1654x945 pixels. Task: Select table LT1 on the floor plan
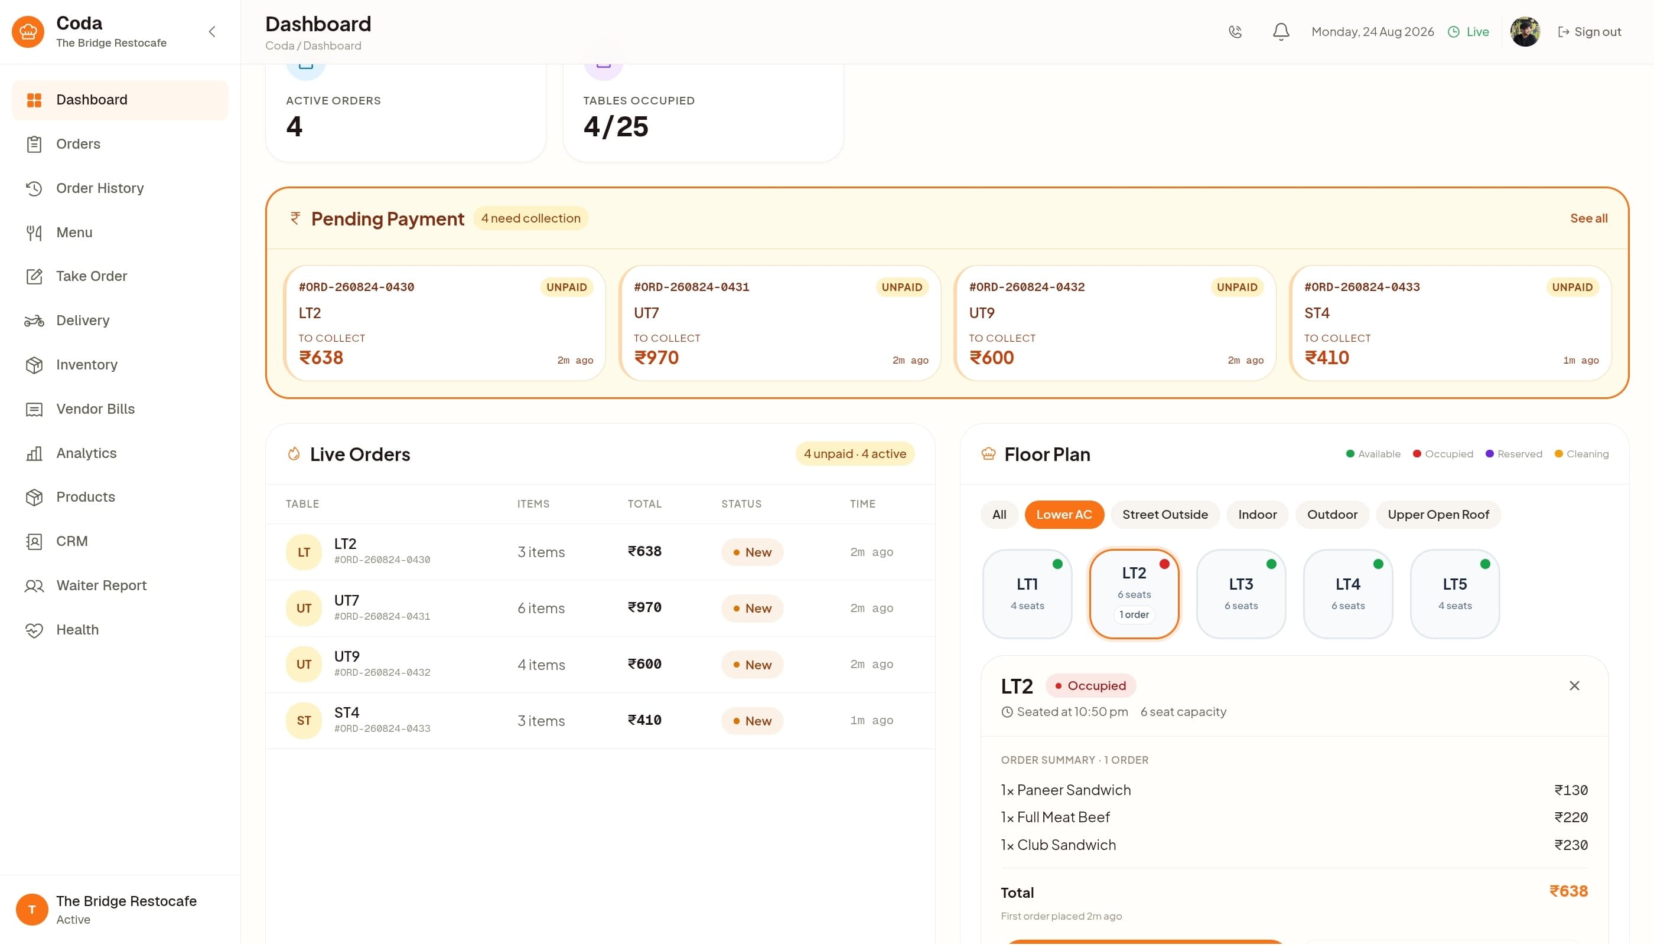(x=1027, y=593)
